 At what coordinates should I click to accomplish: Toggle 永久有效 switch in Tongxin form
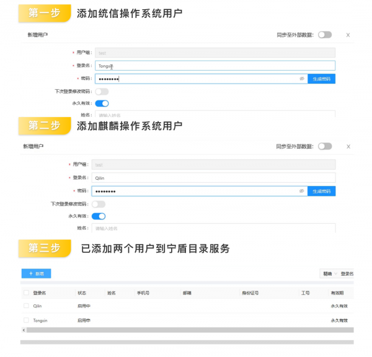pos(102,104)
